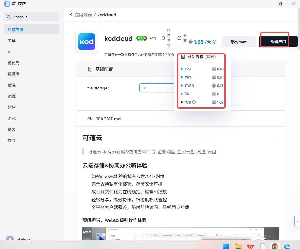Select the 低代码 category

point(32,63)
